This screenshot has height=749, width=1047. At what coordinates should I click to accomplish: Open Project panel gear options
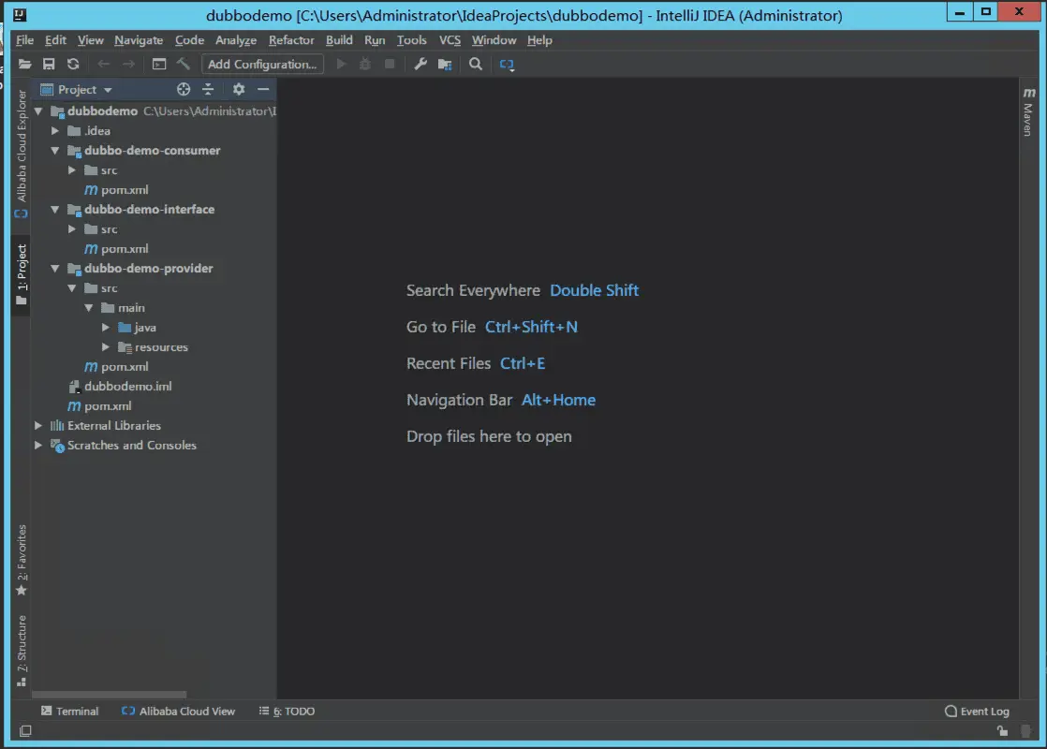pyautogui.click(x=239, y=89)
